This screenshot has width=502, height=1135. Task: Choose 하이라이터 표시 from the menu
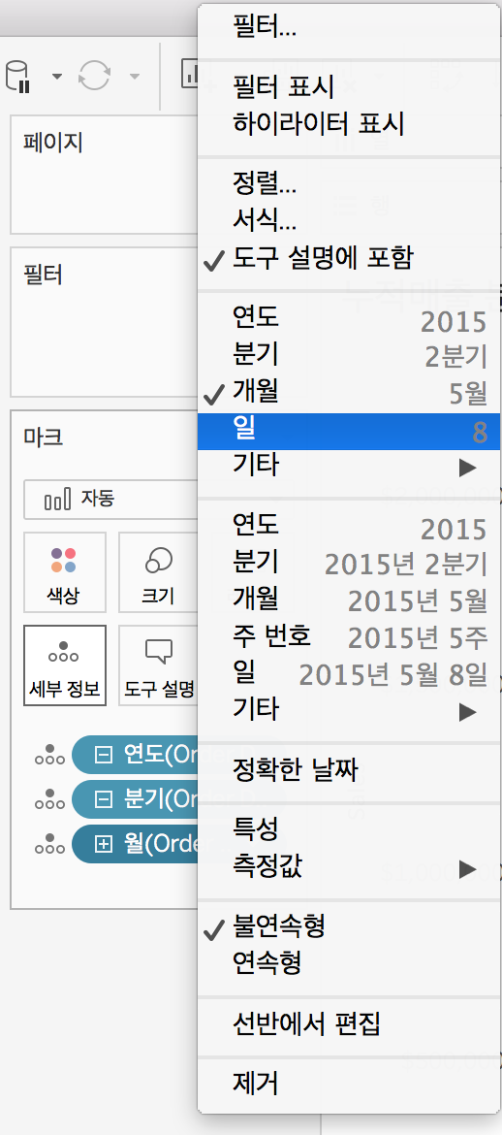(350, 124)
